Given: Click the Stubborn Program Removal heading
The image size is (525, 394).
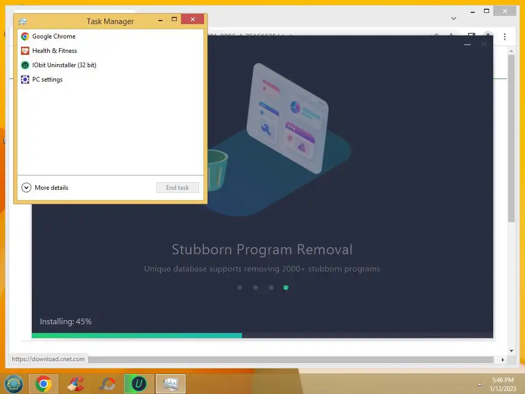Looking at the screenshot, I should (x=262, y=250).
